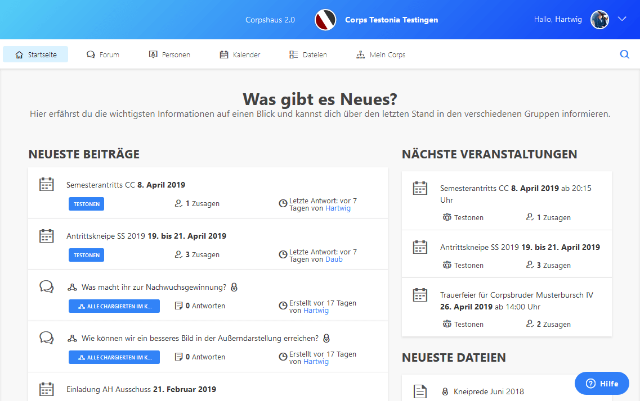The height and width of the screenshot is (401, 640).
Task: Click calendar icon of Semesterantritts CC event
Action: 420,188
